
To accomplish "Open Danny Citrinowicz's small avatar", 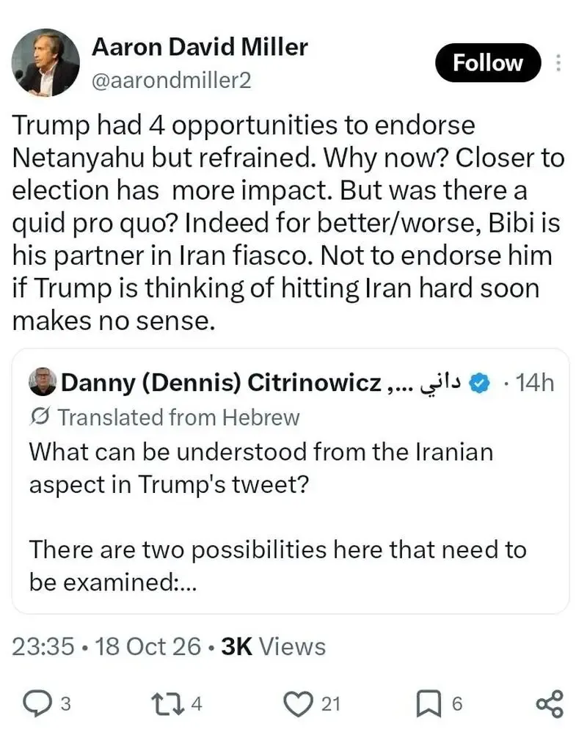I will (x=43, y=382).
